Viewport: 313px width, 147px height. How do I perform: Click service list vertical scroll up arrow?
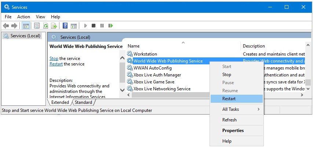tap(308, 45)
